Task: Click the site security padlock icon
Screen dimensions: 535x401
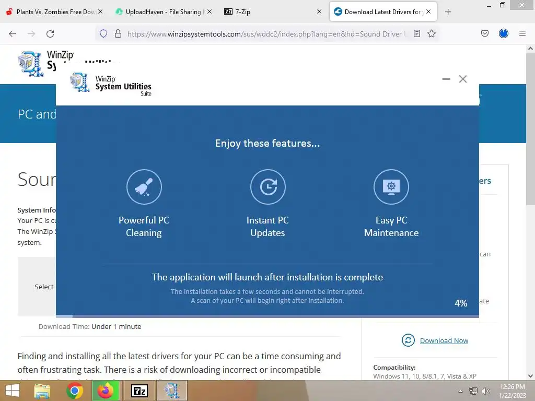Action: [118, 33]
